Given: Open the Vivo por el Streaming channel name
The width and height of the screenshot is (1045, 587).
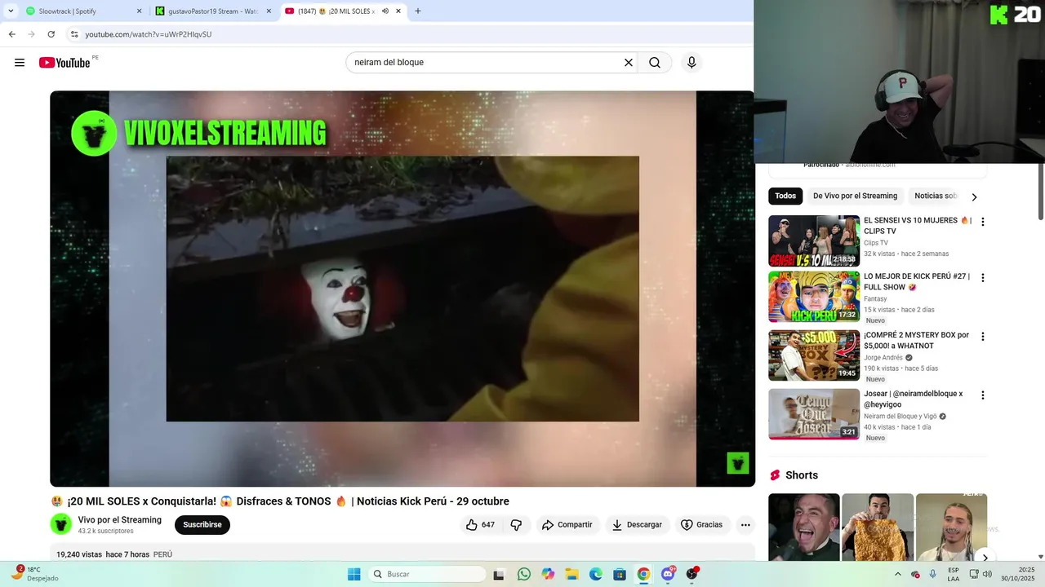Looking at the screenshot, I should tap(120, 520).
